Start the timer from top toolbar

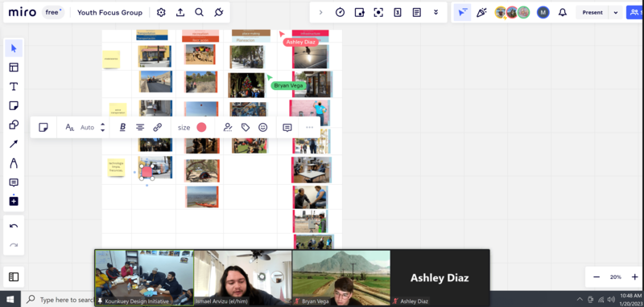coord(340,12)
